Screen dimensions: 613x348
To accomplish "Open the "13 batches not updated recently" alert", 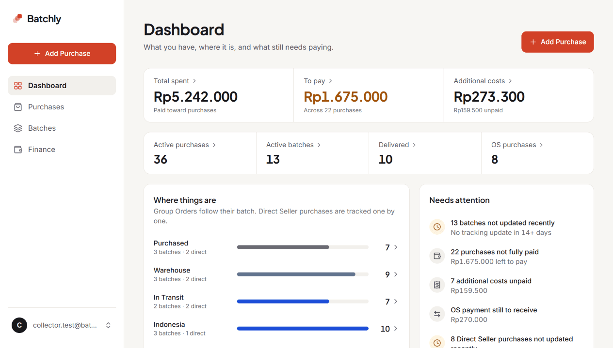I will [506, 227].
